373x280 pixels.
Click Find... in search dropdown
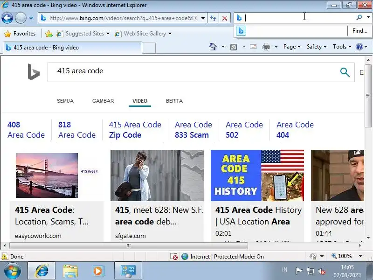pyautogui.click(x=359, y=31)
